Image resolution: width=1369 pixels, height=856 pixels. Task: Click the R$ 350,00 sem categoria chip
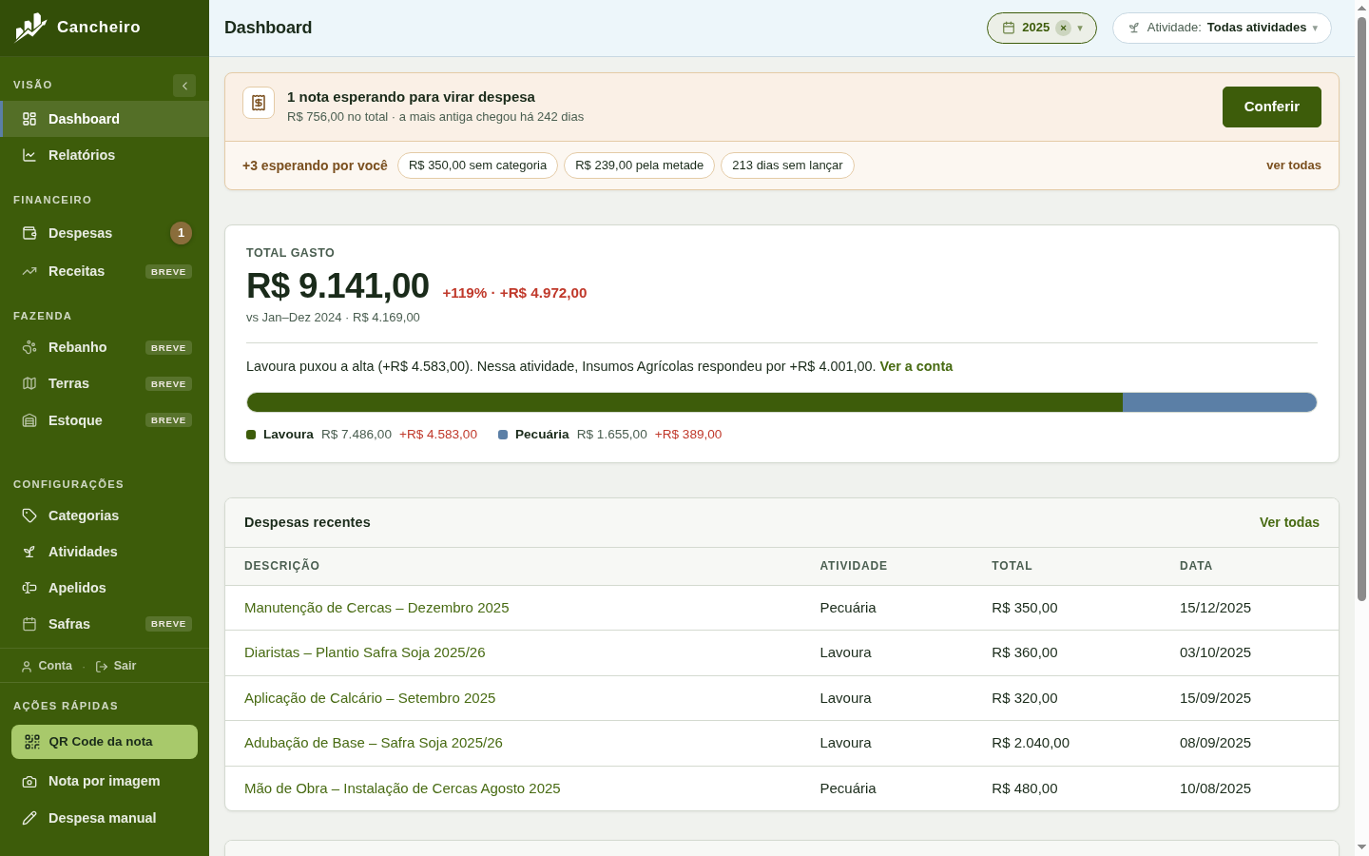click(x=477, y=165)
